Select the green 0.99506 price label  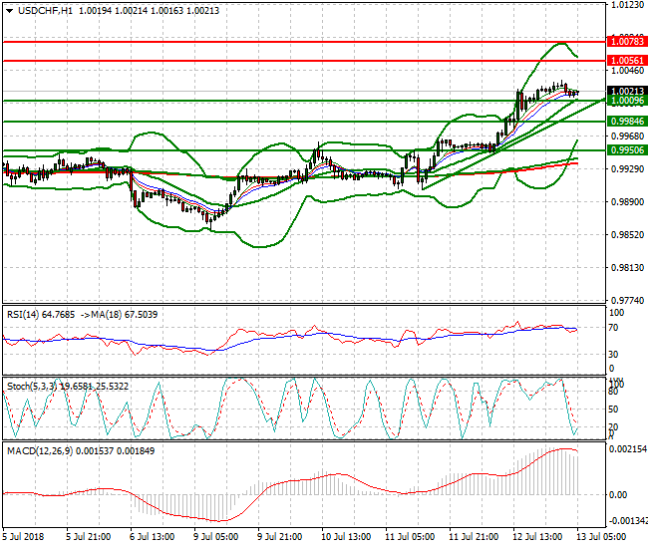(627, 149)
